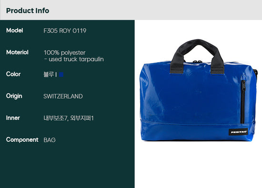Viewport: 262px width, 188px height.
Task: Click the Origin label
Action: 14,96
